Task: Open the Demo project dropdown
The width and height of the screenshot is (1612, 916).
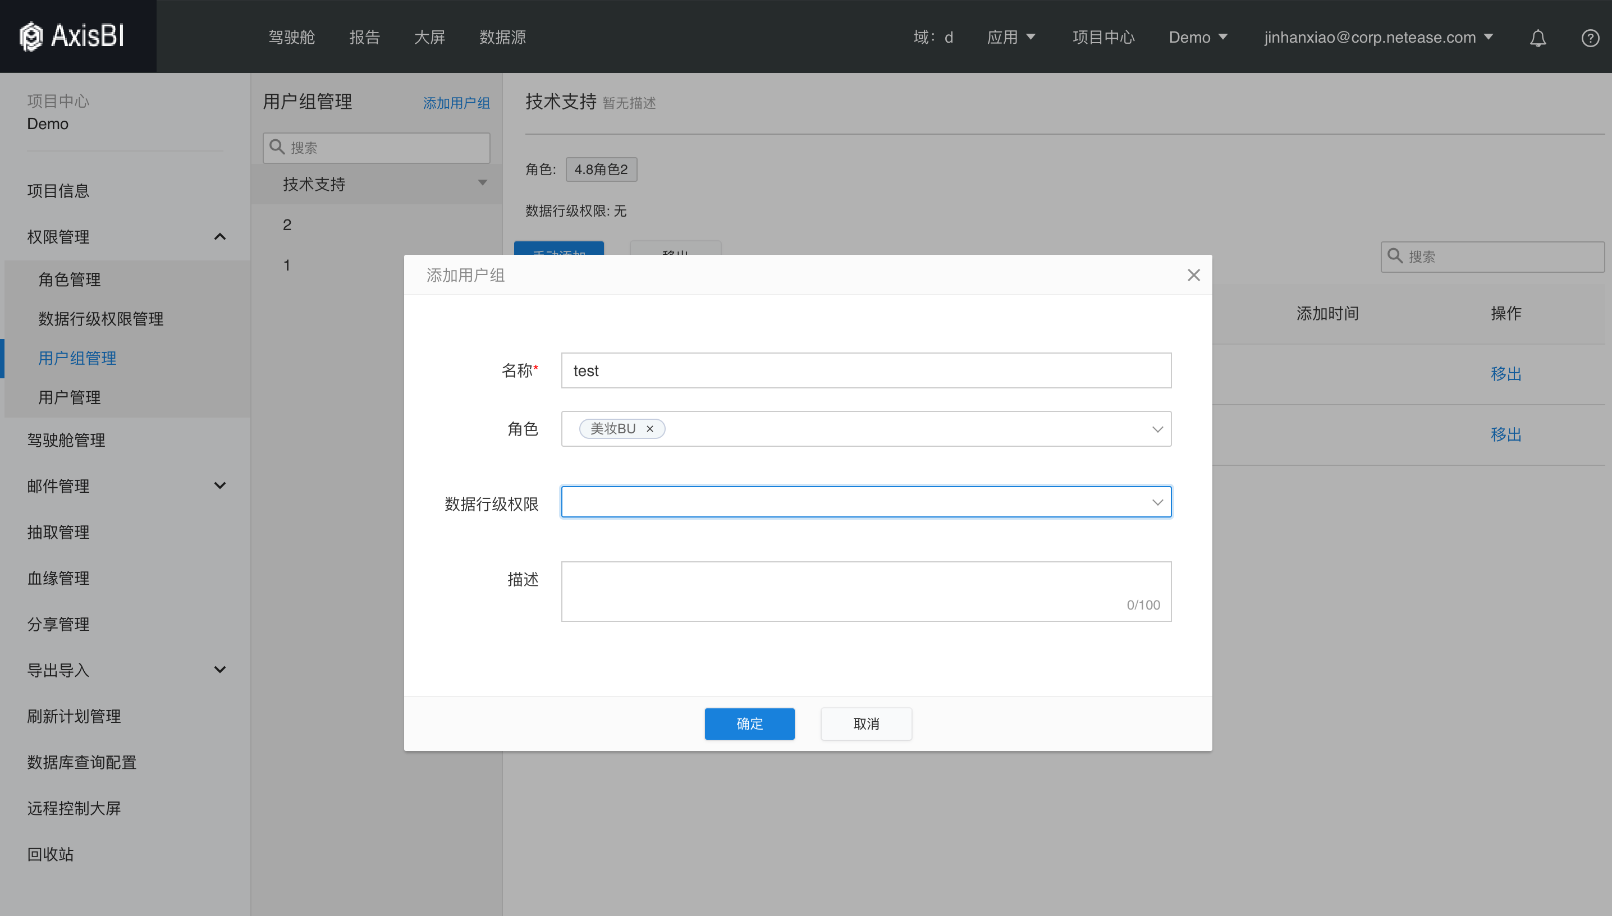Action: (1198, 37)
